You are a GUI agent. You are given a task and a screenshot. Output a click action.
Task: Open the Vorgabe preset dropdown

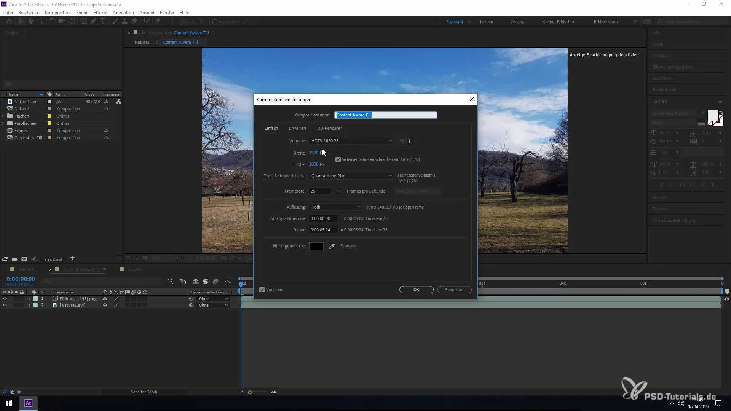(x=351, y=141)
